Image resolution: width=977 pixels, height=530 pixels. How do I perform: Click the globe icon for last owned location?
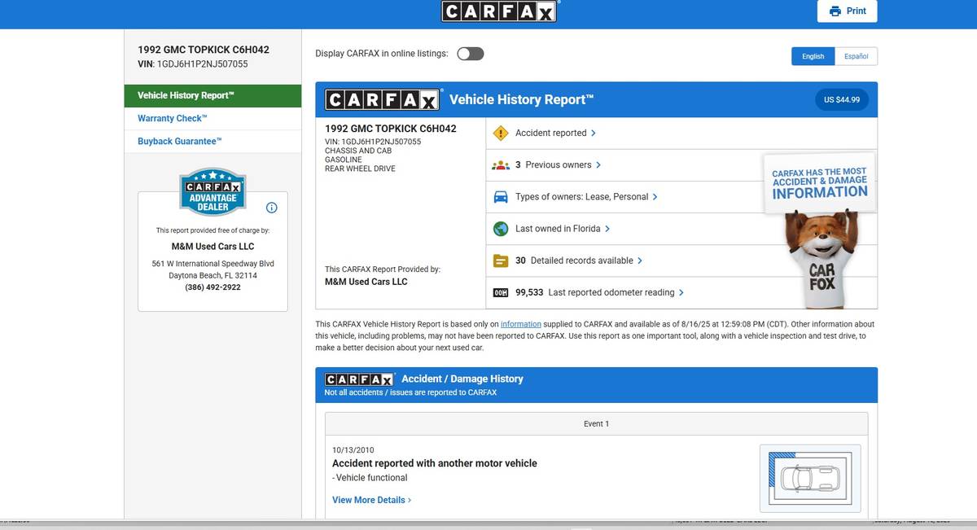[x=501, y=229]
